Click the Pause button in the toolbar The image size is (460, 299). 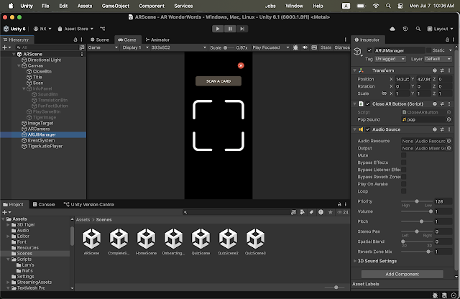click(230, 29)
